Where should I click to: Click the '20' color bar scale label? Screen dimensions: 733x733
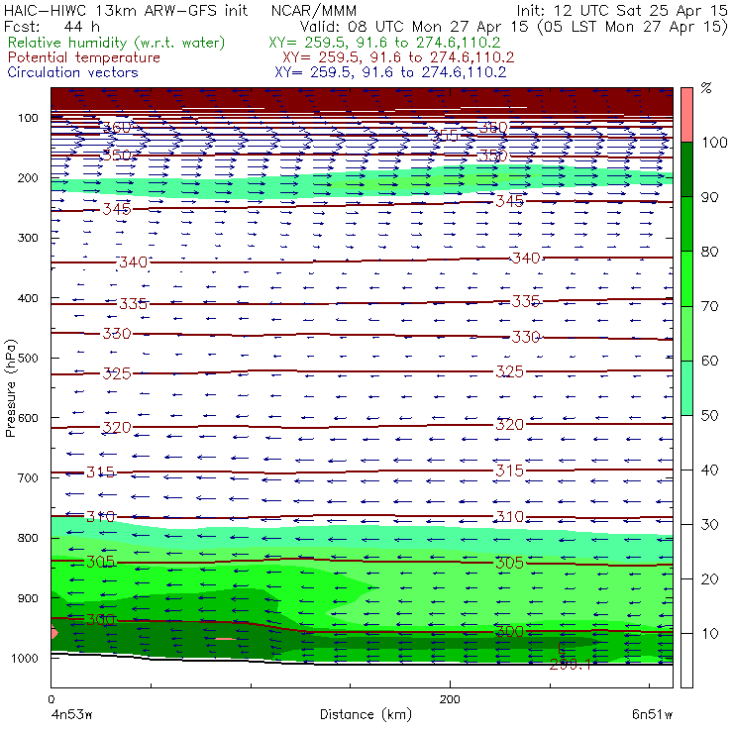709,579
